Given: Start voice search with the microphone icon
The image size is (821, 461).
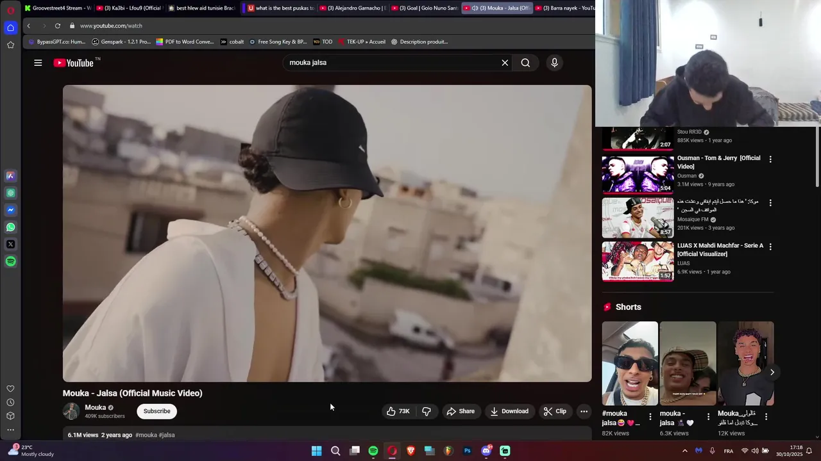Looking at the screenshot, I should click(554, 63).
